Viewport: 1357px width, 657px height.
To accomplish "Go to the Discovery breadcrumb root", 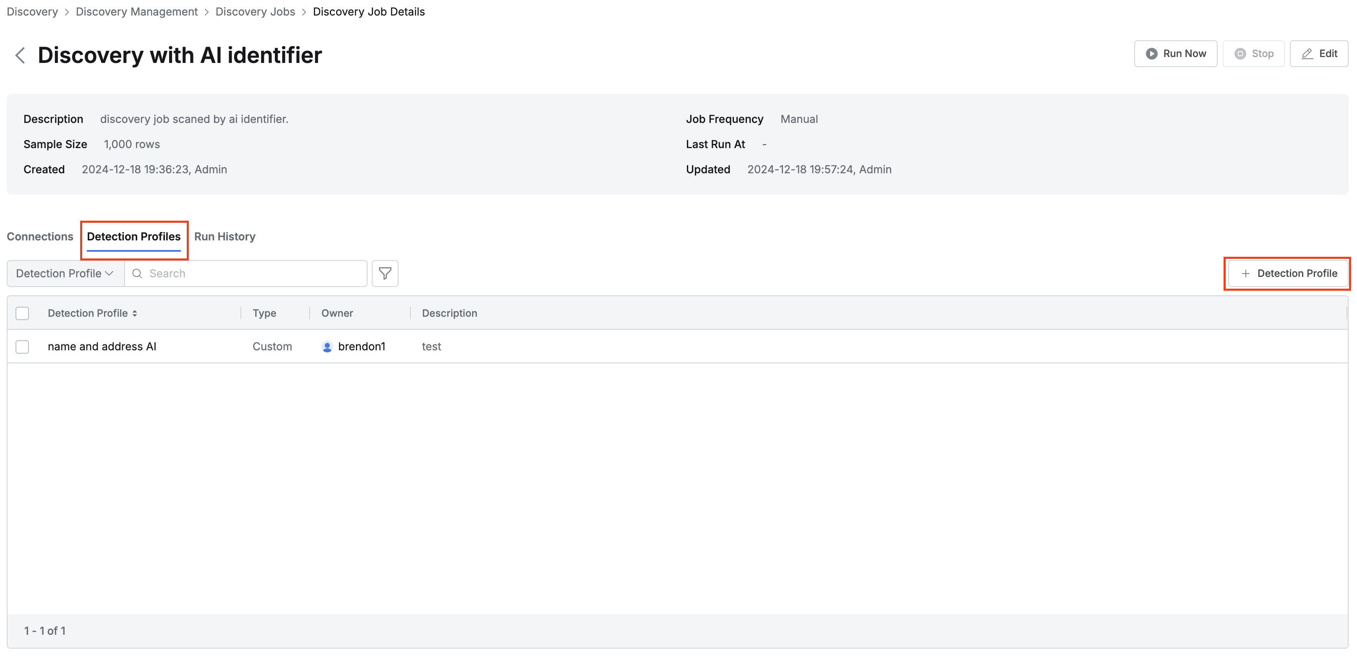I will click(32, 12).
